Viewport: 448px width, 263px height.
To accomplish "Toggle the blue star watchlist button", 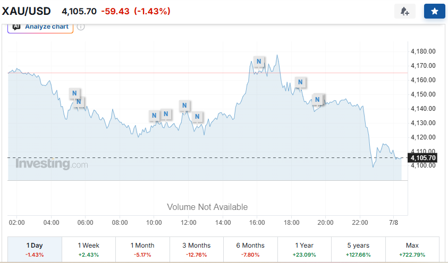I will (x=435, y=11).
